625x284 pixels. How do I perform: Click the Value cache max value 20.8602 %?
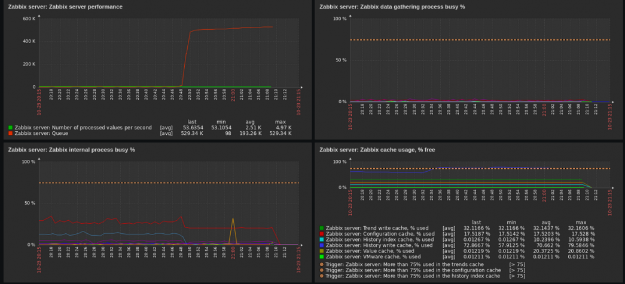pyautogui.click(x=581, y=251)
